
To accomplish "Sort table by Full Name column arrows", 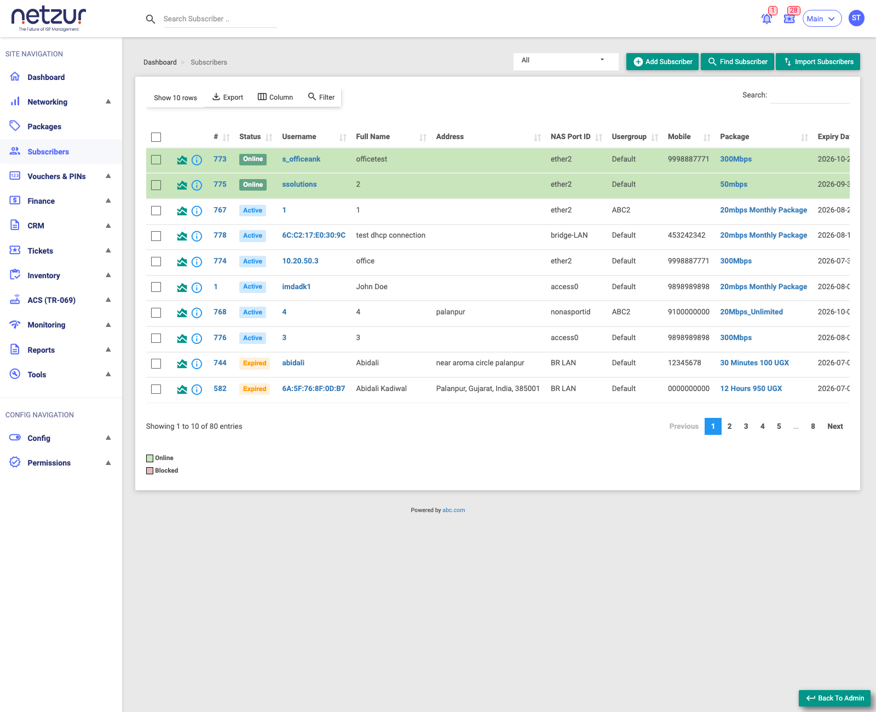I will (x=423, y=137).
